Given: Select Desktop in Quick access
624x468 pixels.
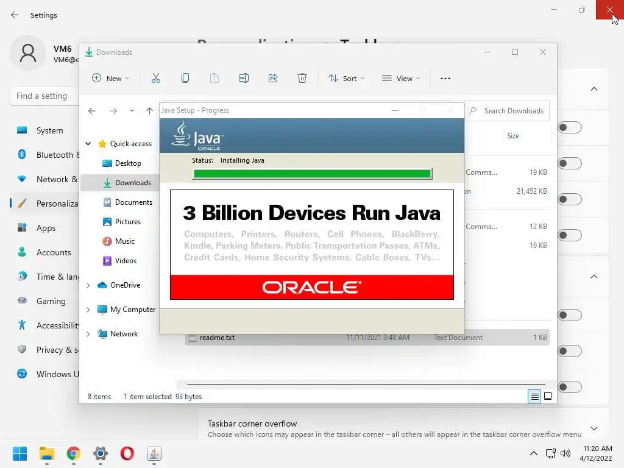Looking at the screenshot, I should (x=122, y=163).
